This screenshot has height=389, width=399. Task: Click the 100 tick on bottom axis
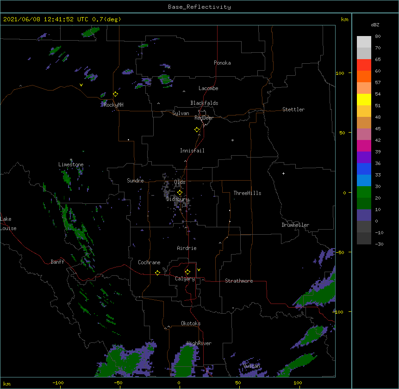[x=298, y=383]
